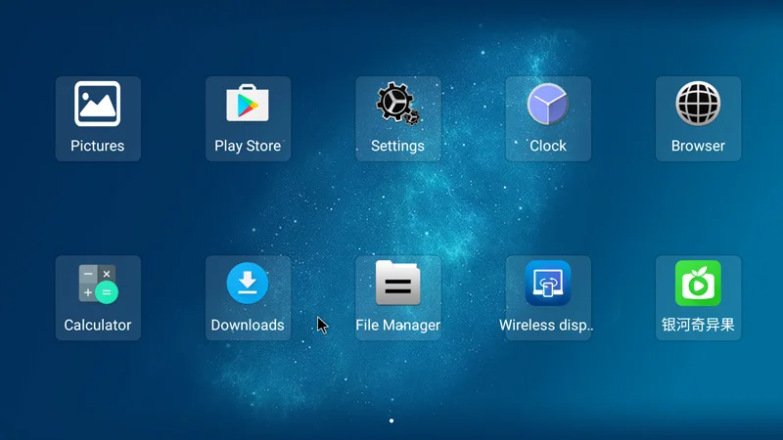The height and width of the screenshot is (440, 783).
Task: Open the Clock app
Action: pos(548,118)
